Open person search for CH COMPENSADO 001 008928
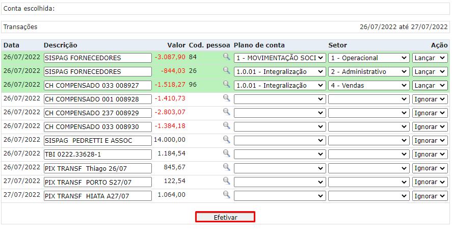Viewport: 452px width, 231px height. (227, 98)
